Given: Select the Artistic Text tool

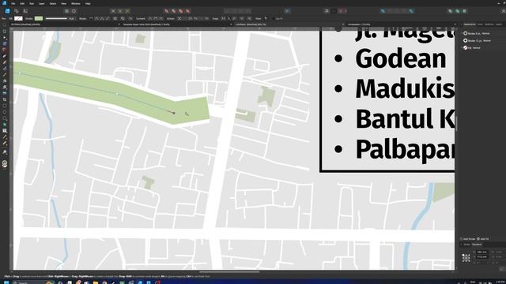Looking at the screenshot, I should (x=5, y=131).
